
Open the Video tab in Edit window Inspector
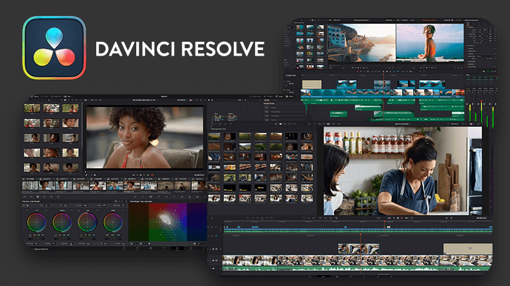tap(469, 23)
